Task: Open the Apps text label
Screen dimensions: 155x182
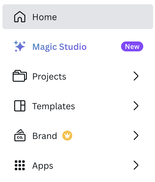Action: [x=43, y=166]
